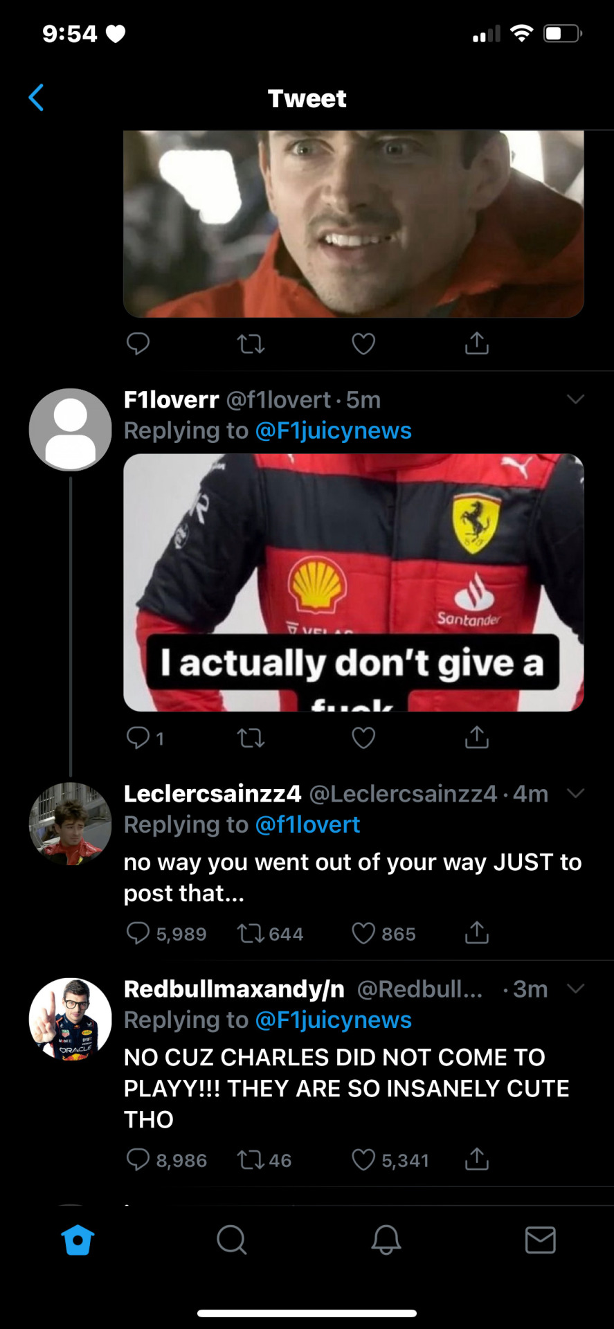Screen dimensions: 614x1329
Task: Open the Redbullmaxandy/n profile picture
Action: tap(70, 1019)
